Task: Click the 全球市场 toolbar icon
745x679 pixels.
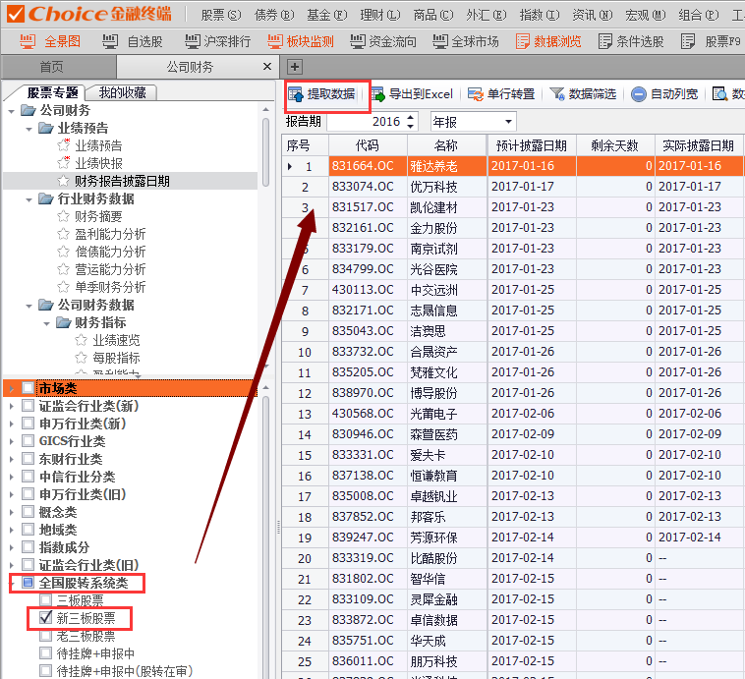Action: (x=440, y=42)
